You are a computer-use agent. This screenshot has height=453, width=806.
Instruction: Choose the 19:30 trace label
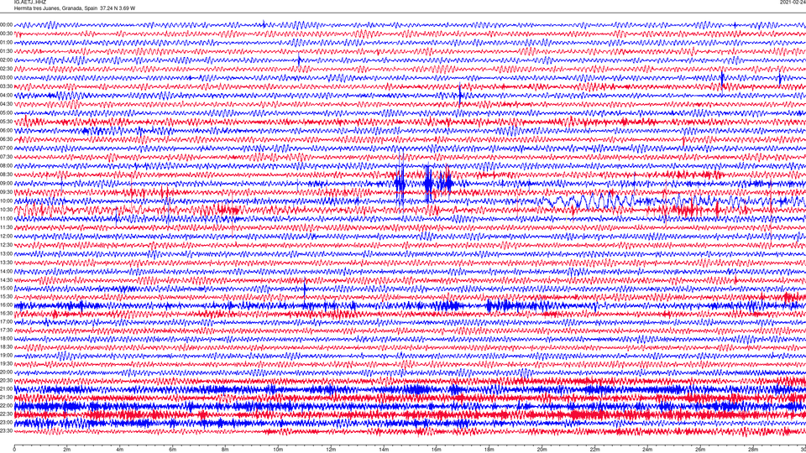[x=6, y=363]
